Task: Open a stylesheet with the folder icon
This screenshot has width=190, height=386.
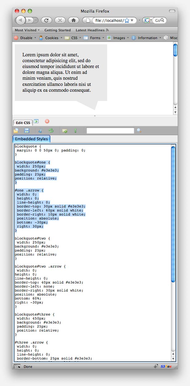Action: (x=16, y=131)
